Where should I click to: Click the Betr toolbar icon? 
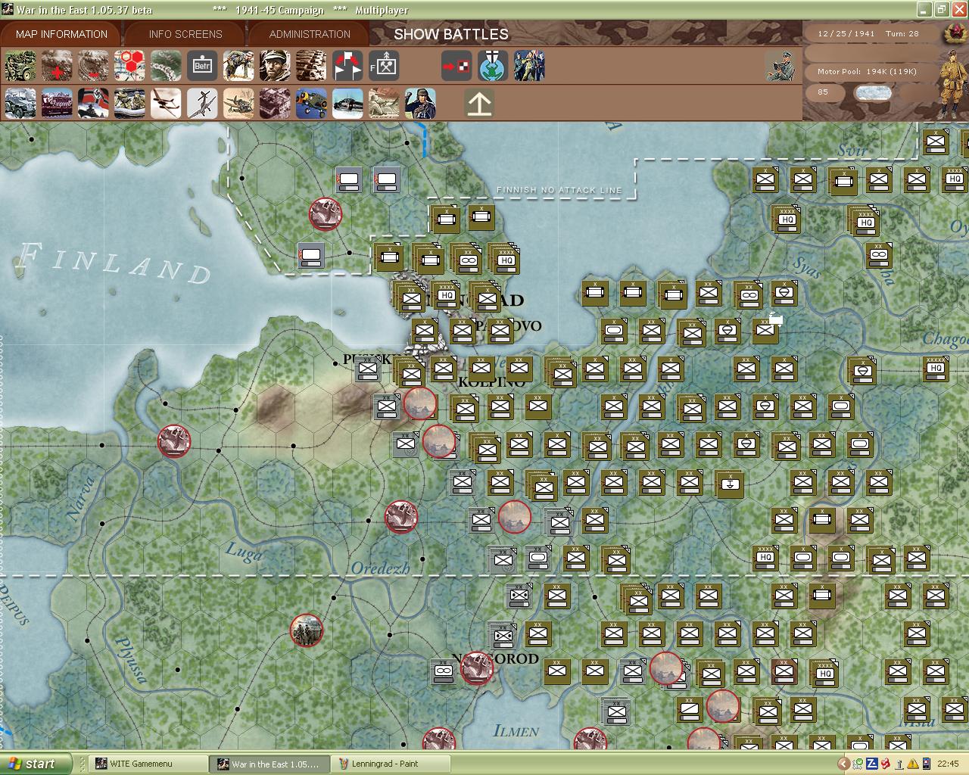[x=202, y=67]
